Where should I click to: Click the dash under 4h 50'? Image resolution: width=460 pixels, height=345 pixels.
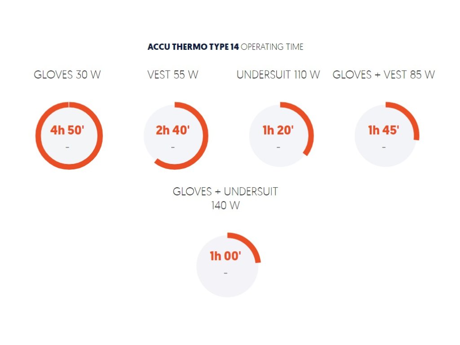[x=67, y=147]
